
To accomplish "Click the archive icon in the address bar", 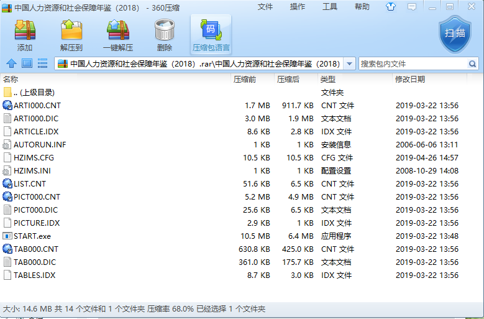I will (x=63, y=63).
